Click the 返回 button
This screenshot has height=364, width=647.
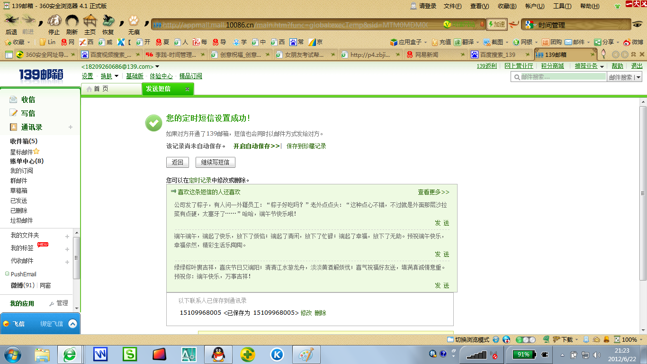178,162
